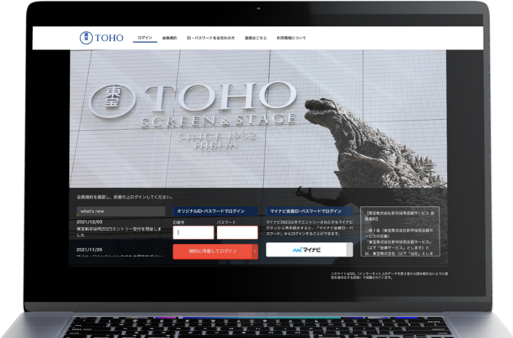
Task: Open the 会員規約 navigation item
Action: tap(170, 38)
